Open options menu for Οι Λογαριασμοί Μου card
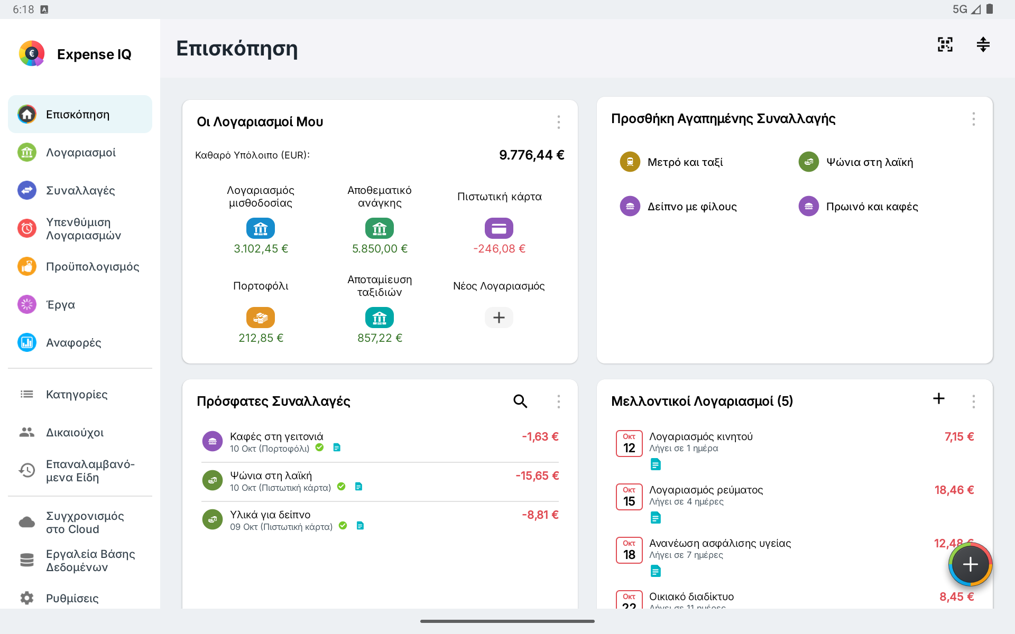This screenshot has width=1015, height=634. pyautogui.click(x=558, y=122)
